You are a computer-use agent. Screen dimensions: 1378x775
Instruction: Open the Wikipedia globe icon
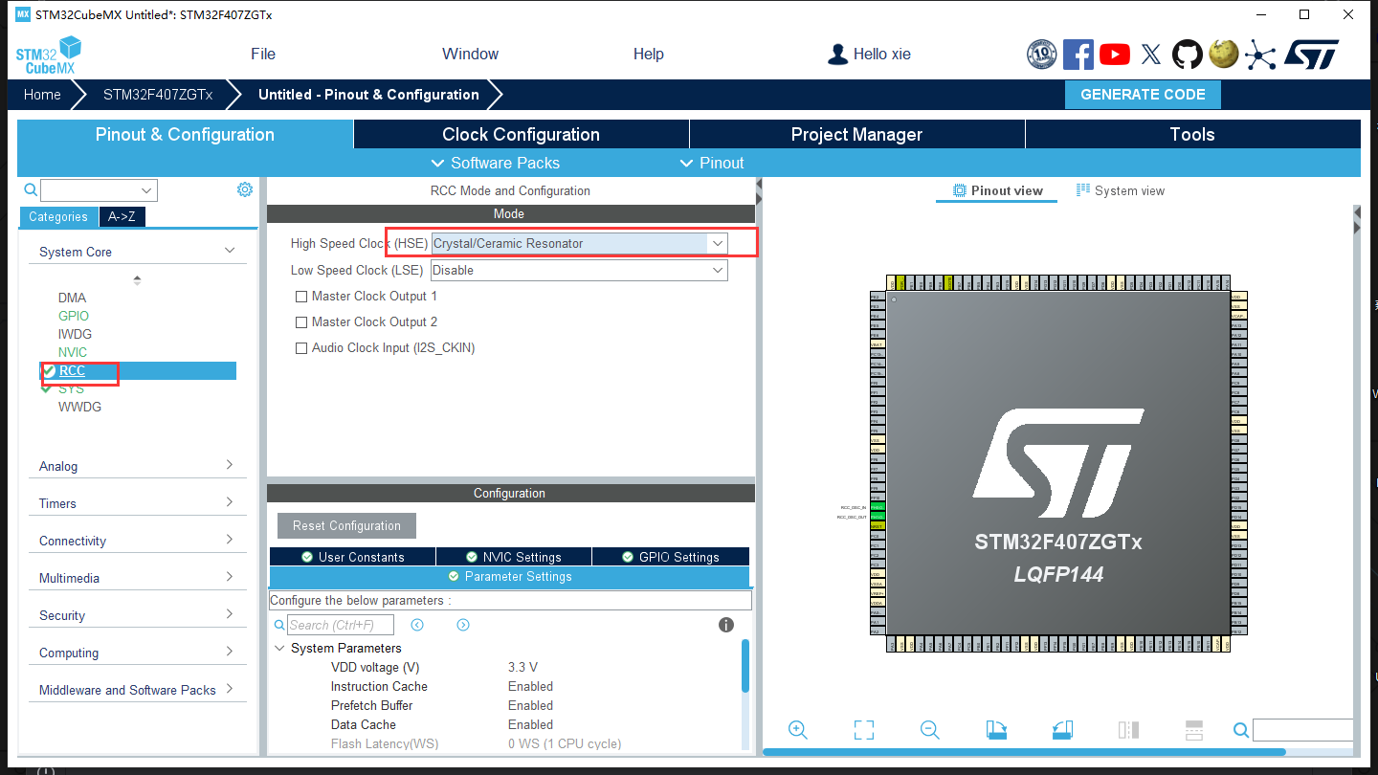click(1224, 54)
